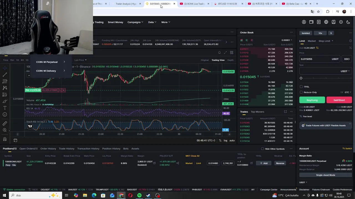The image size is (355, 199).
Task: Open the help guide icon
Action: [x=334, y=22]
